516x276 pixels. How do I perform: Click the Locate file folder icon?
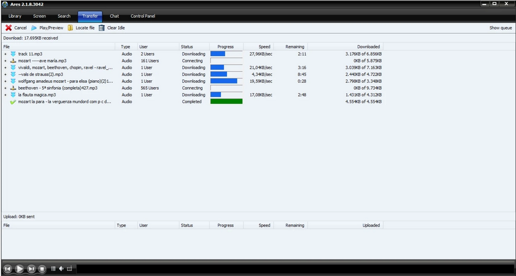[x=71, y=28]
